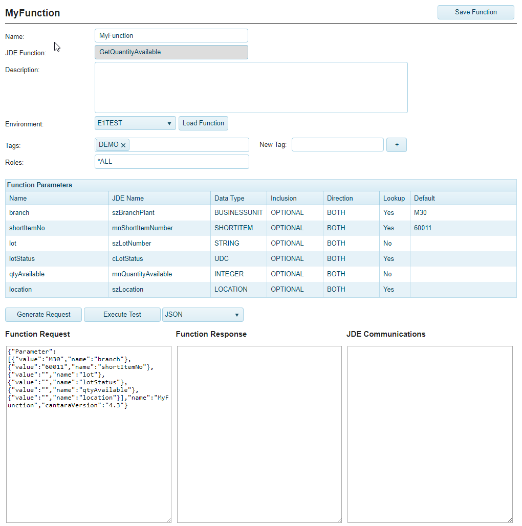Click inside the Description text area

[x=251, y=87]
